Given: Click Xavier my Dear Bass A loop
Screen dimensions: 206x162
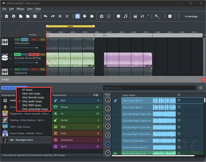Looking at the screenshot, I should 149,141.
